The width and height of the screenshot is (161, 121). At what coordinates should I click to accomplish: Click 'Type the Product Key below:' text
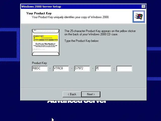click(82, 41)
